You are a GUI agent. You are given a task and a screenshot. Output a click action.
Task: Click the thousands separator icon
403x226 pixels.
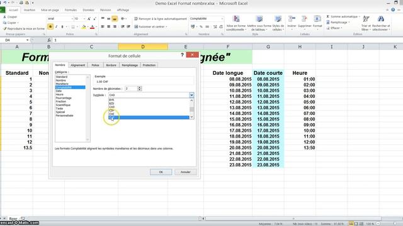(x=207, y=26)
